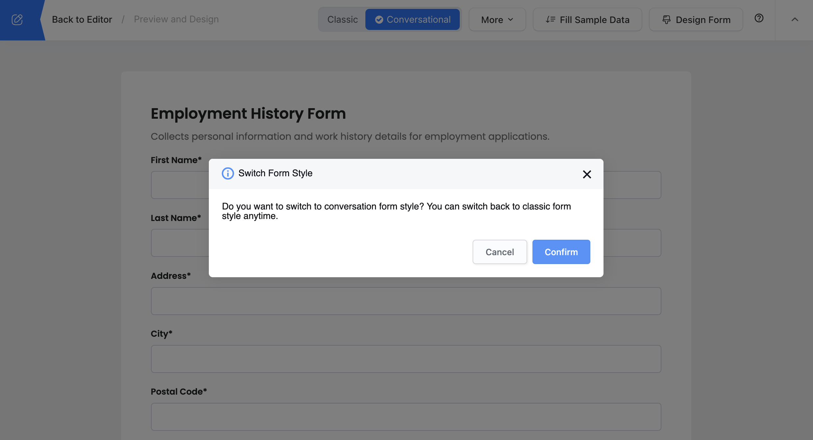
Task: Switch to the Classic form style
Action: pyautogui.click(x=342, y=20)
